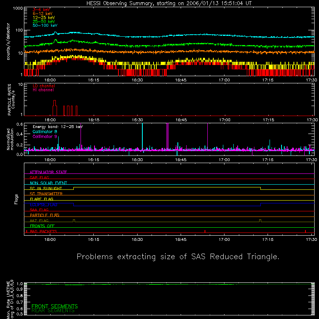Click the Normalized modulation axis label

(x=10, y=139)
